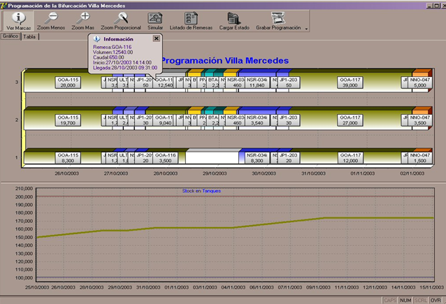Click the 02/11/2003 Gantt date label

(x=412, y=173)
